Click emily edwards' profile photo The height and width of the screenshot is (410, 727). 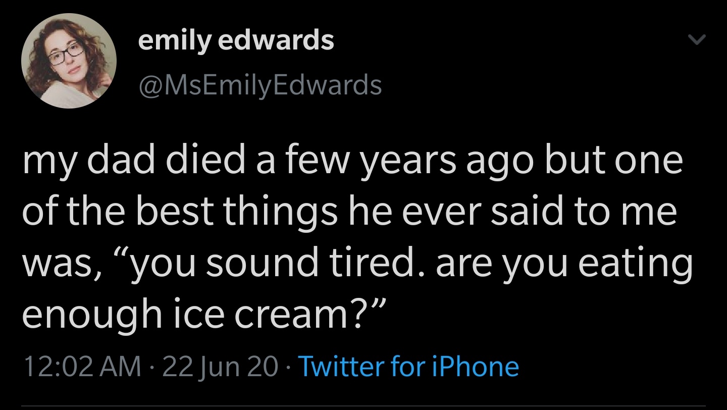[x=69, y=61]
